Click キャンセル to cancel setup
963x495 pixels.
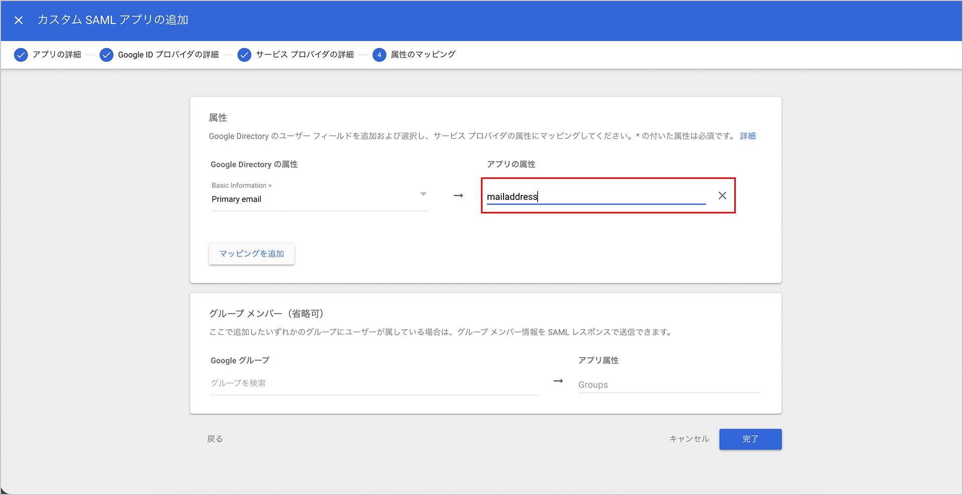tap(689, 439)
